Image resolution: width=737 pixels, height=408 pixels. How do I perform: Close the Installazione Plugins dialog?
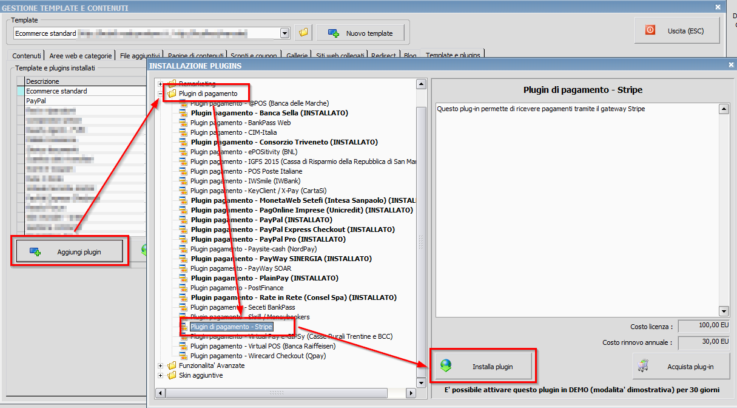click(730, 65)
